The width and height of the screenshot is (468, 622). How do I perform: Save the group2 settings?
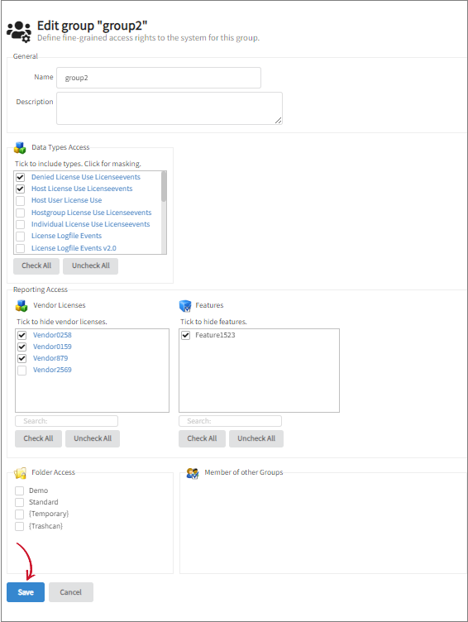pos(26,592)
